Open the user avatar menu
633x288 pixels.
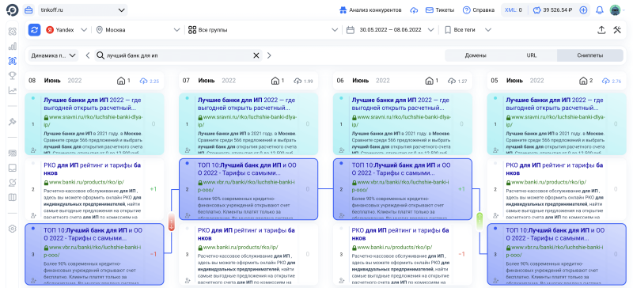[x=616, y=10]
